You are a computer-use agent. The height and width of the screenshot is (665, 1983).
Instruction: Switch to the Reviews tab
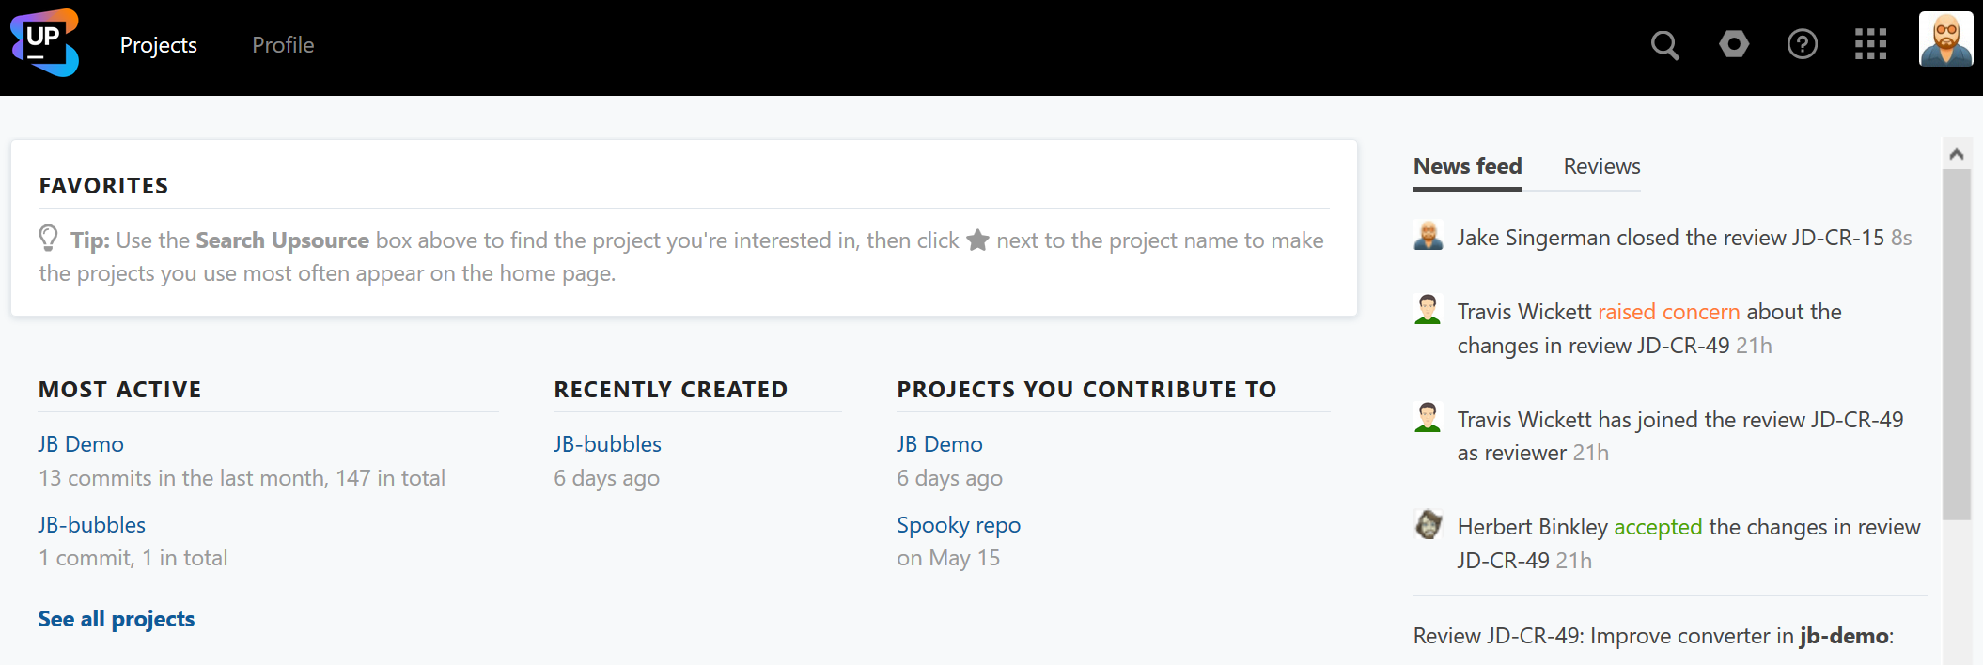pyautogui.click(x=1600, y=165)
